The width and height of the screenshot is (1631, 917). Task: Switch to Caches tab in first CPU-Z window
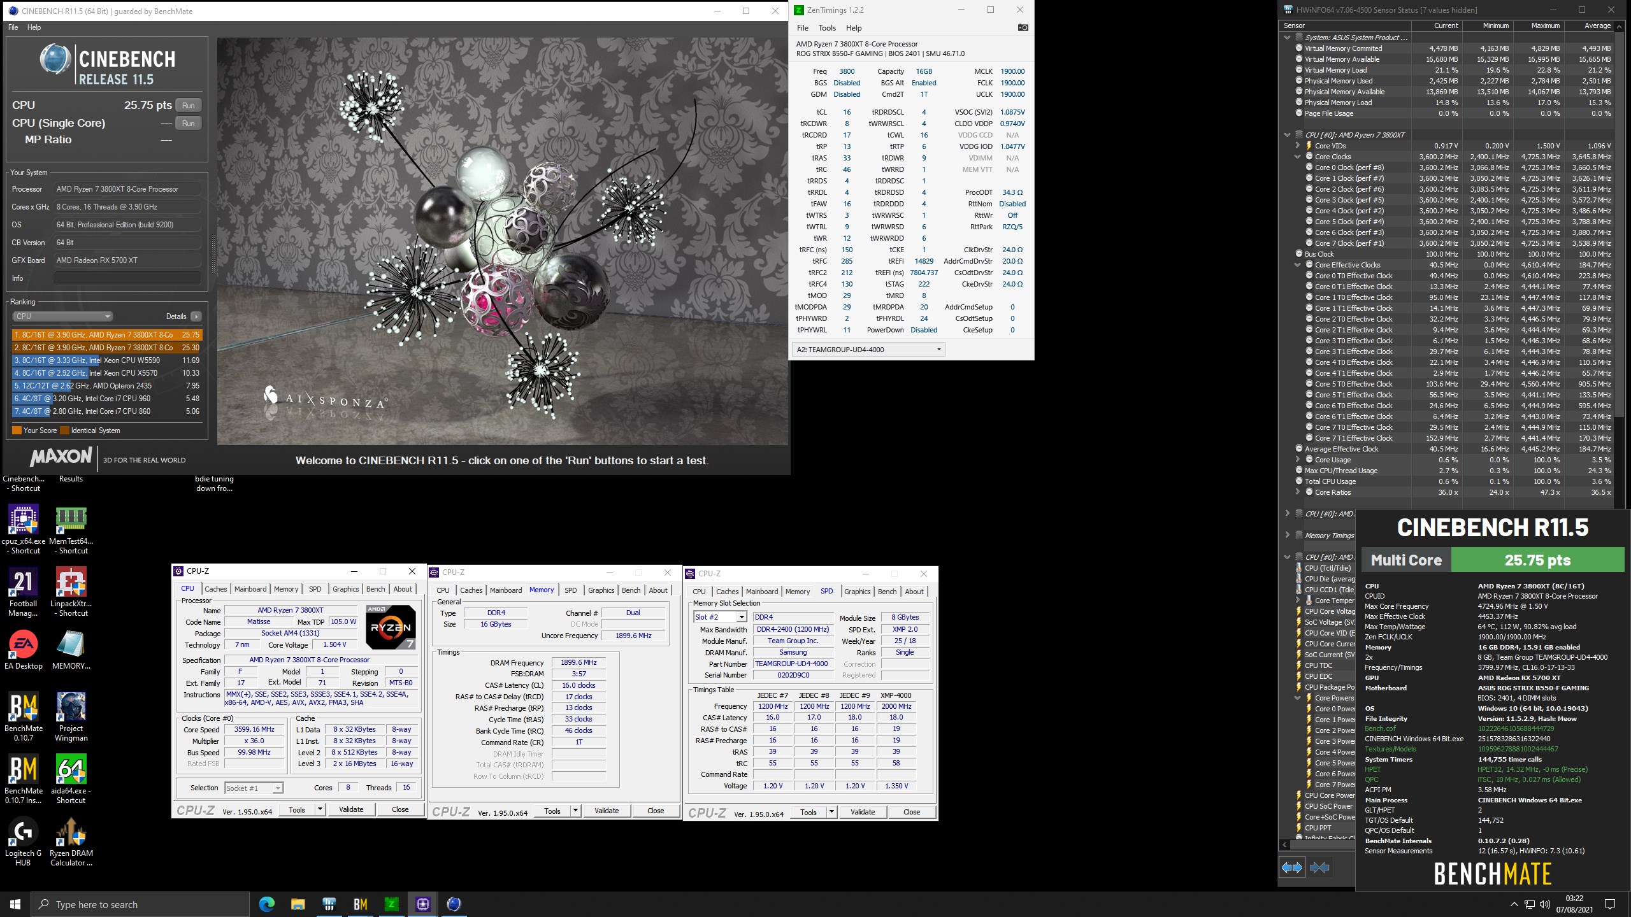[216, 589]
